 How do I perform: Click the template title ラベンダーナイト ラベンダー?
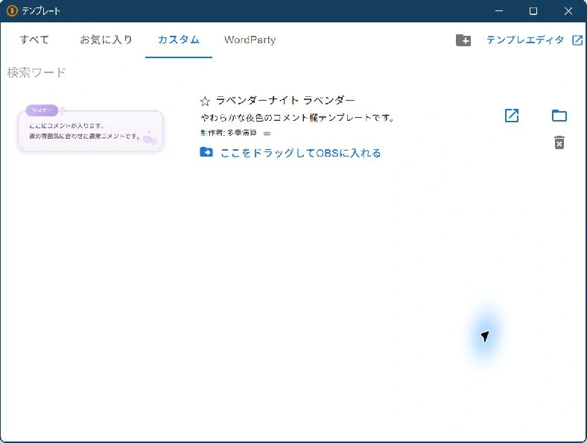[x=285, y=101]
